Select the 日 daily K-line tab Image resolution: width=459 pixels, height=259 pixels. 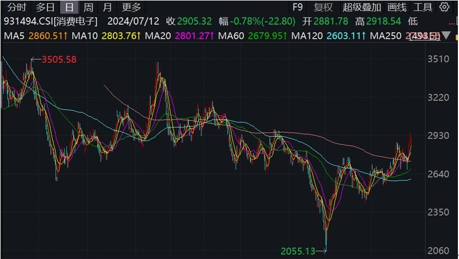click(x=69, y=7)
